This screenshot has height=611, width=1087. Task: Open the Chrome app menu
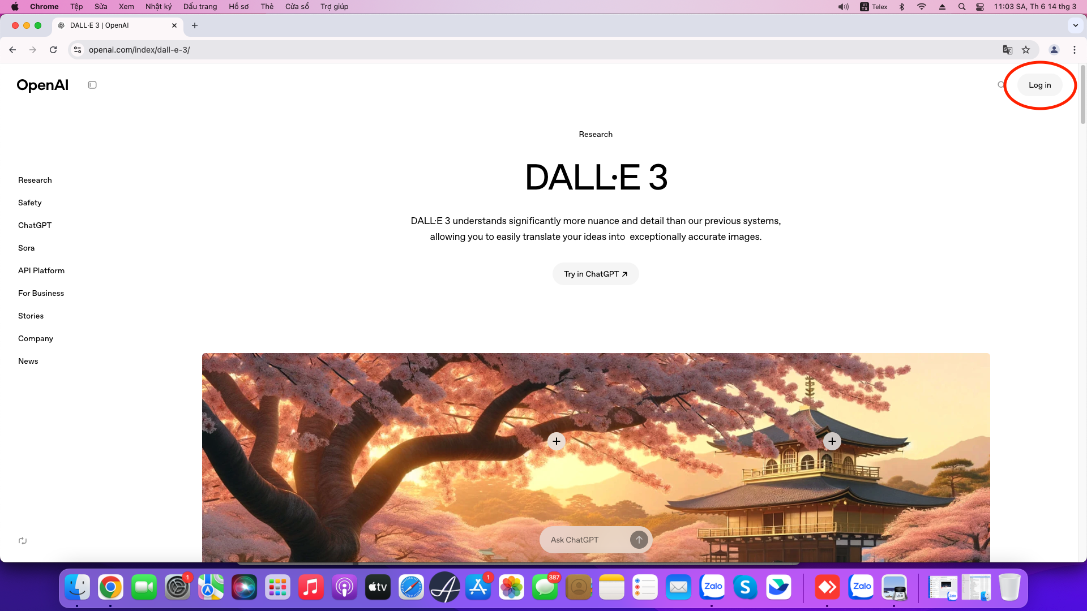point(44,7)
